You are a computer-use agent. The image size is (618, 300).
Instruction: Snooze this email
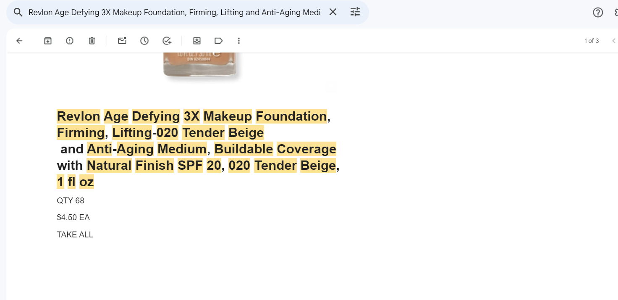point(144,41)
